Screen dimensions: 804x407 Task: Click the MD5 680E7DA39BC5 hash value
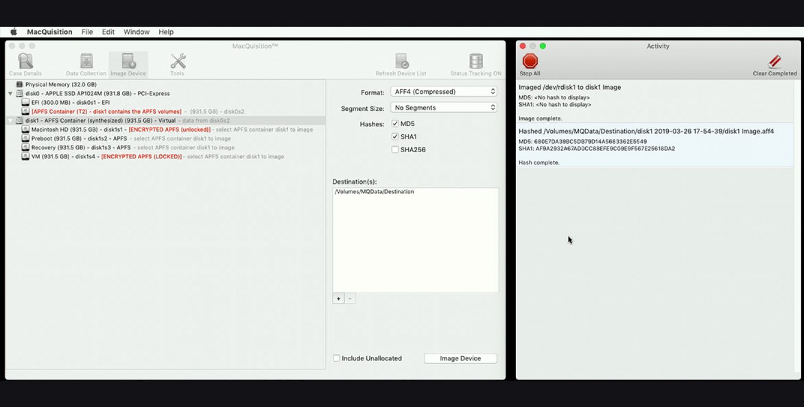[583, 142]
